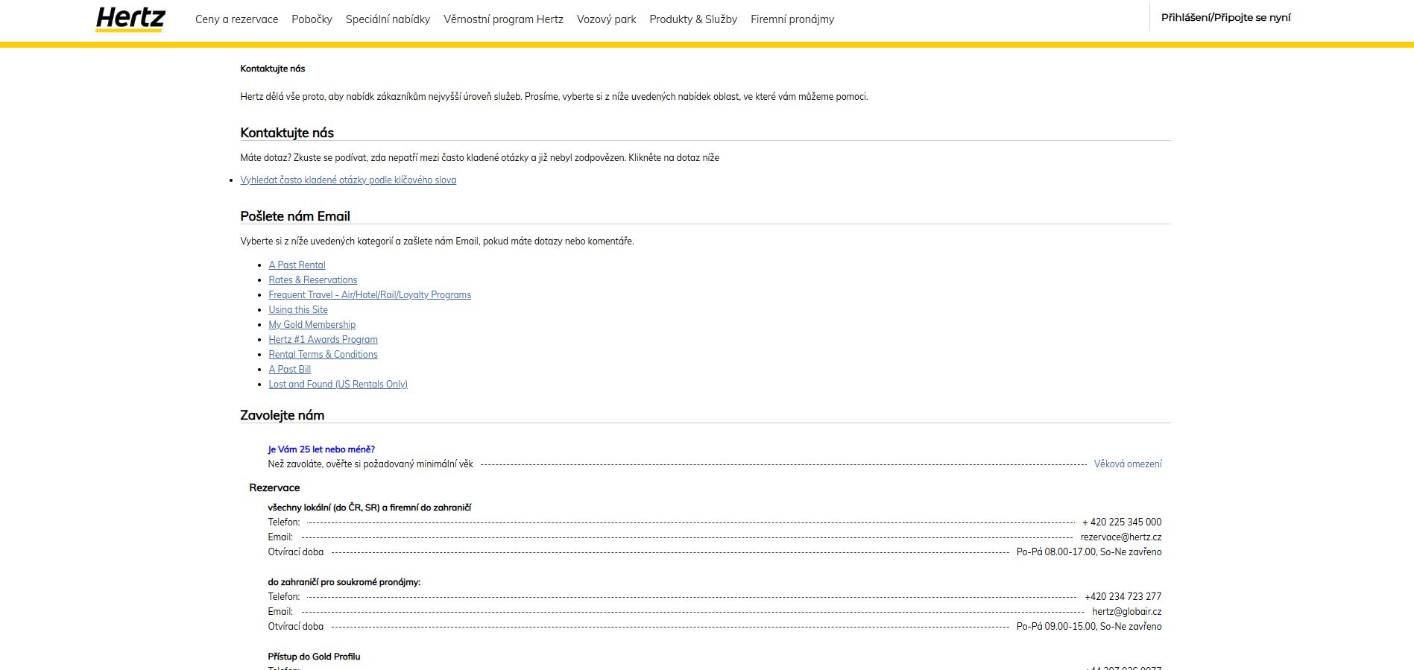The height and width of the screenshot is (670, 1414).
Task: Select Speciální nabídky in navigation
Action: (x=388, y=19)
